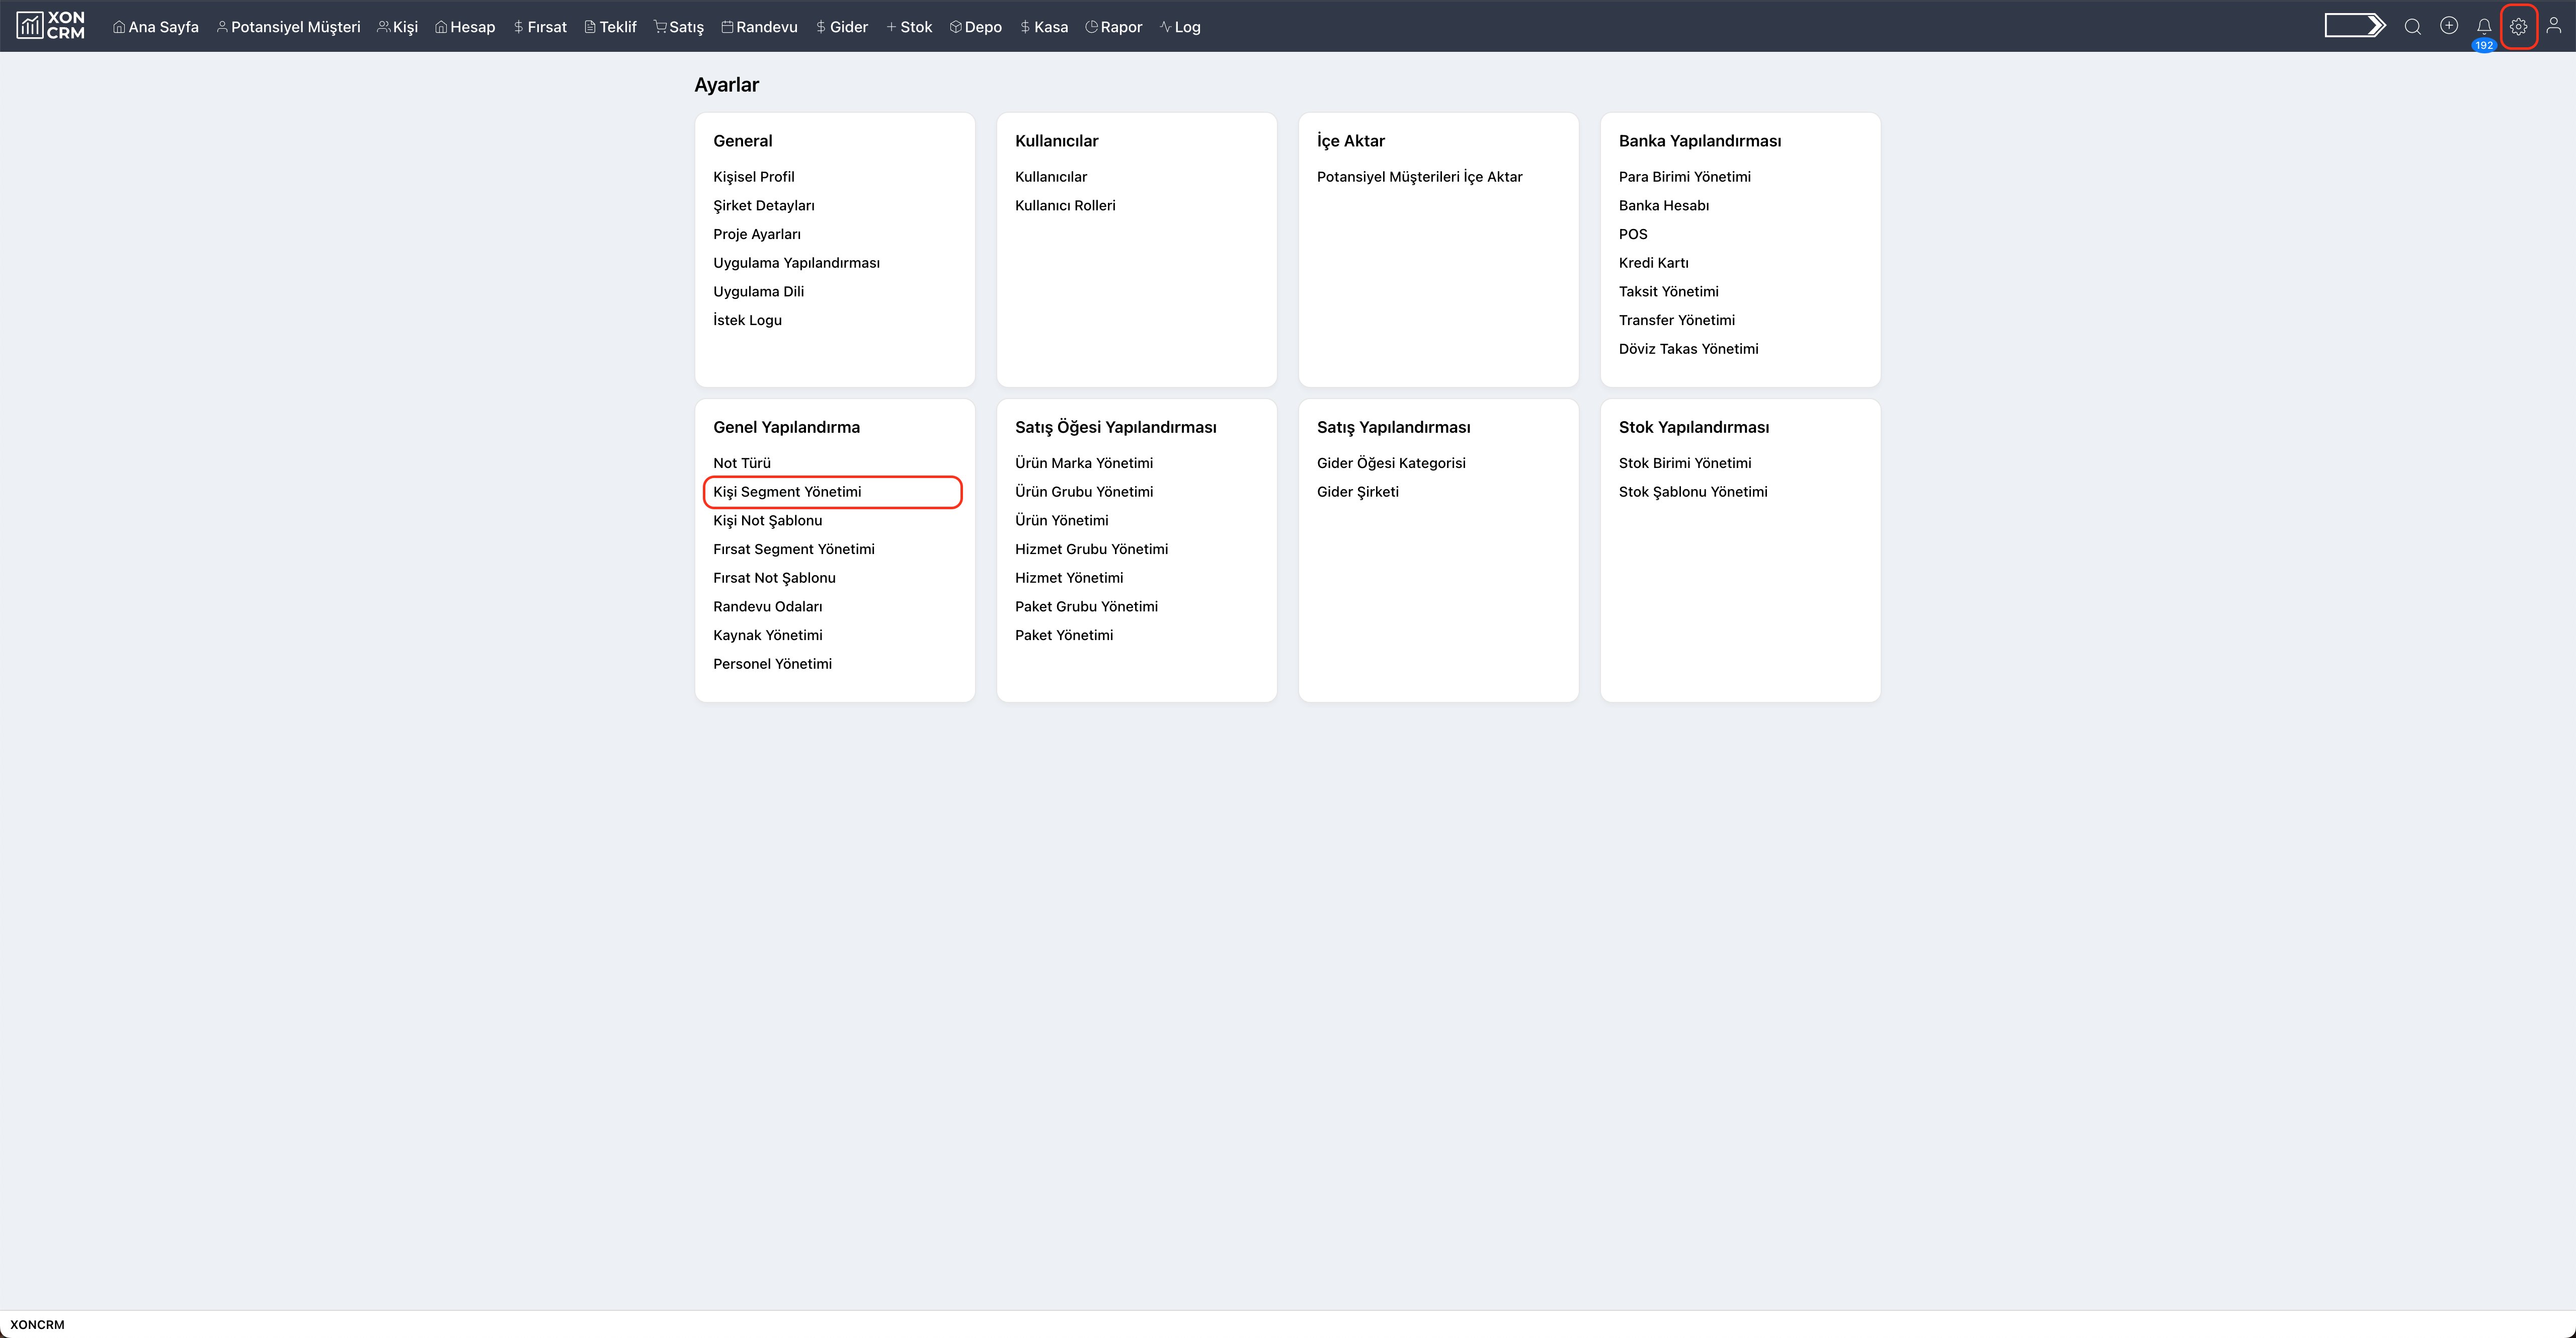
Task: Open Taksit Yönetimi link
Action: tap(1669, 292)
